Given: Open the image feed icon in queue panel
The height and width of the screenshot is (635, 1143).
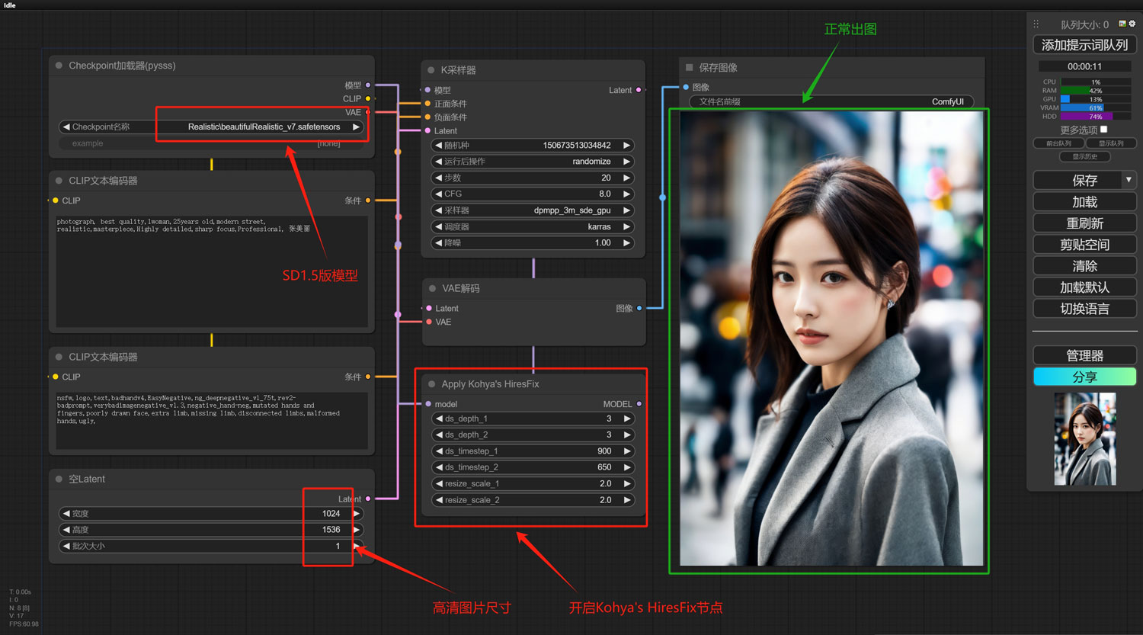Looking at the screenshot, I should coord(1122,24).
